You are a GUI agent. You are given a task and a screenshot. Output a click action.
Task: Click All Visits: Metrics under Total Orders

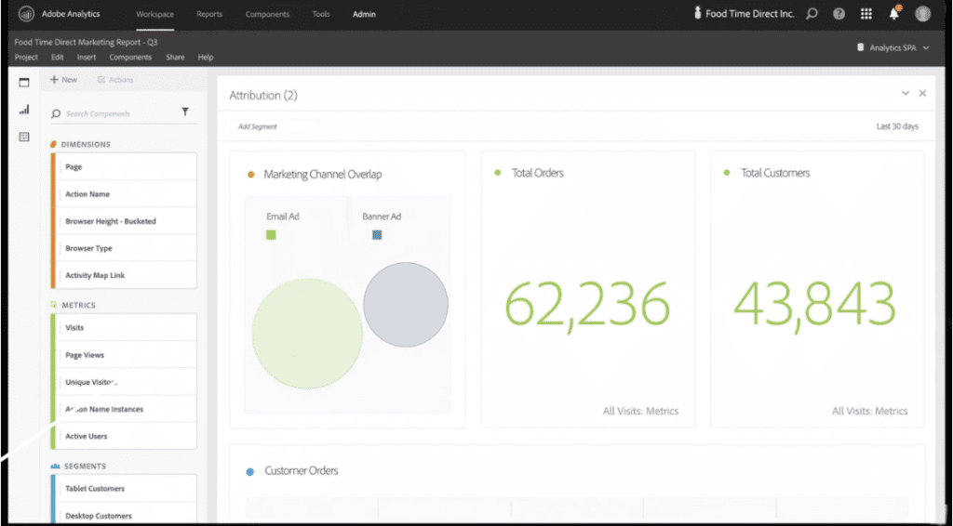click(x=640, y=411)
